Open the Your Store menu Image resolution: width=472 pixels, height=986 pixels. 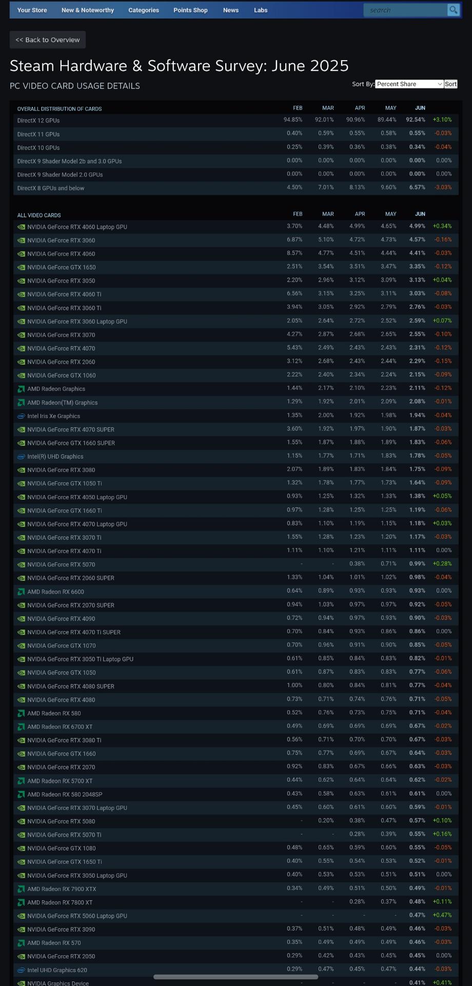tap(32, 10)
